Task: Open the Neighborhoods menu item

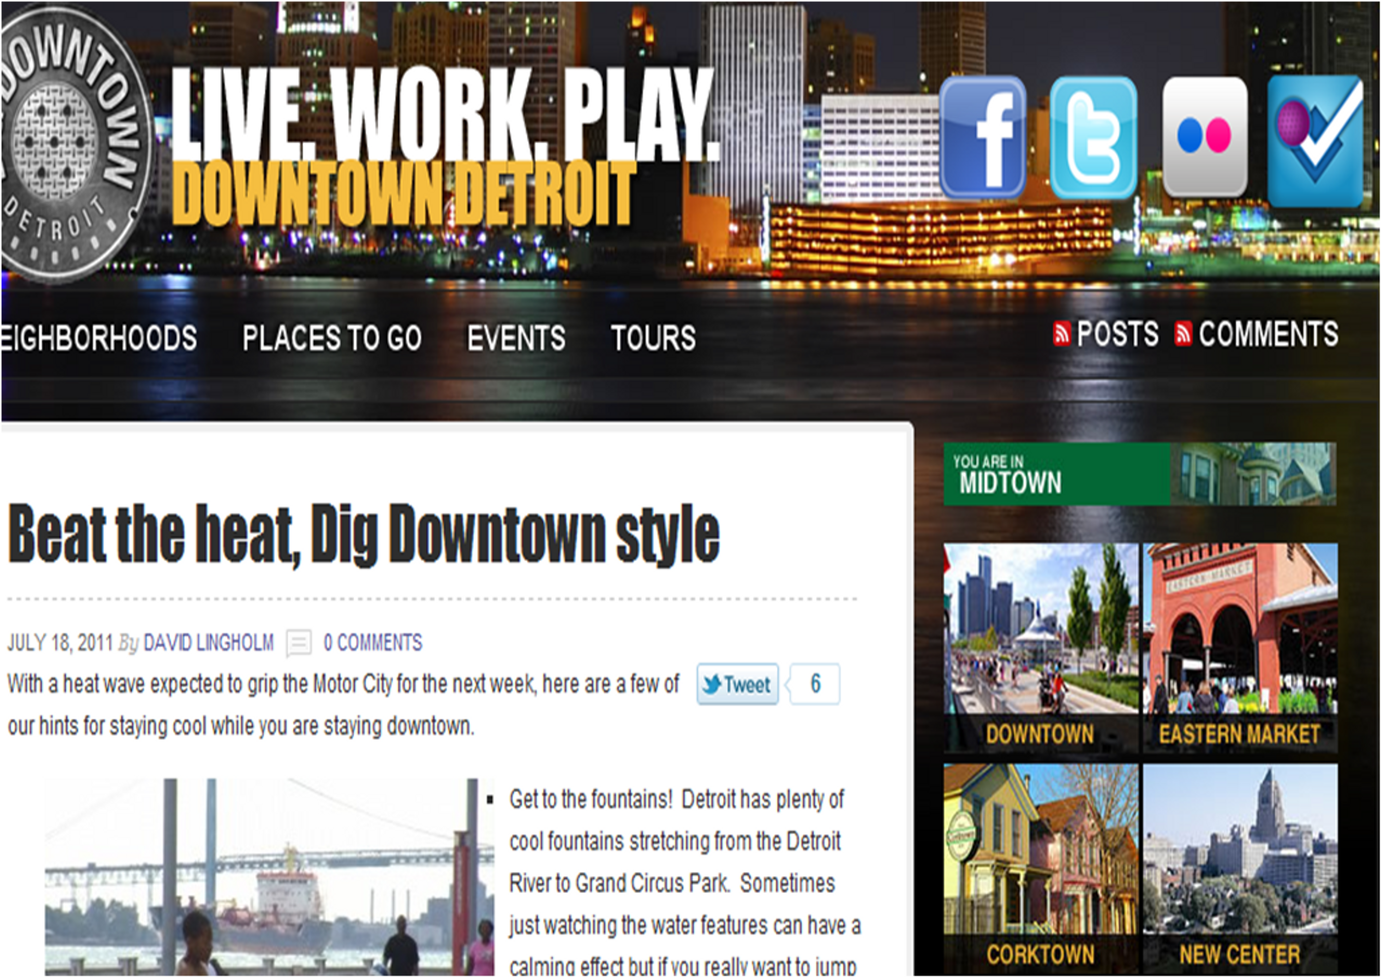Action: click(x=97, y=338)
